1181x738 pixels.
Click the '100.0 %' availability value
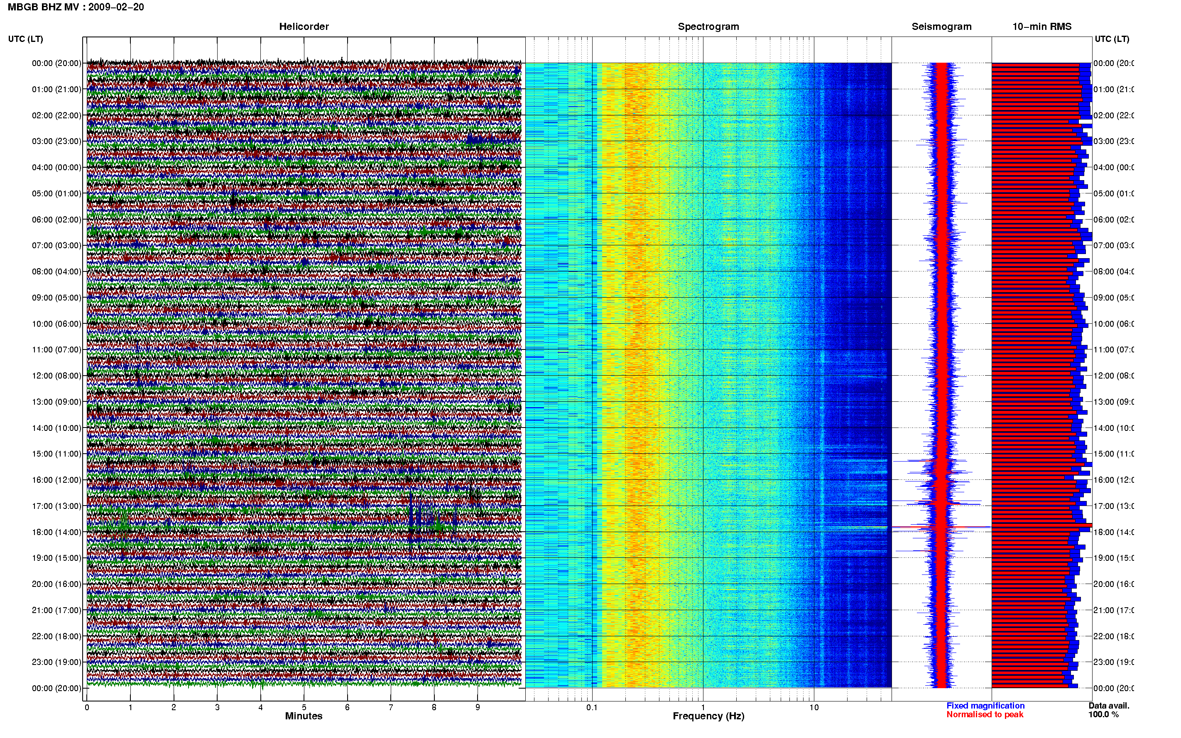[x=1103, y=715]
